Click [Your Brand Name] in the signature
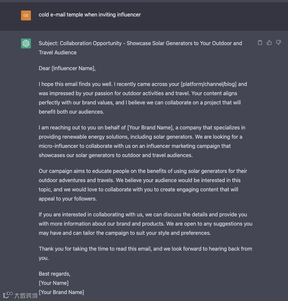This screenshot has height=301, width=288. point(61,292)
